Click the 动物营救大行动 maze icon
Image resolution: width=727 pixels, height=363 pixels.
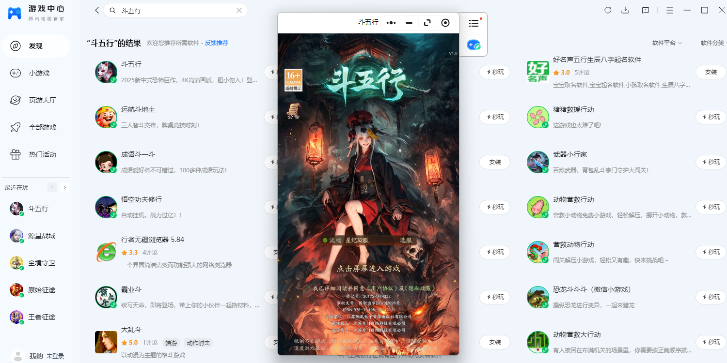(538, 342)
